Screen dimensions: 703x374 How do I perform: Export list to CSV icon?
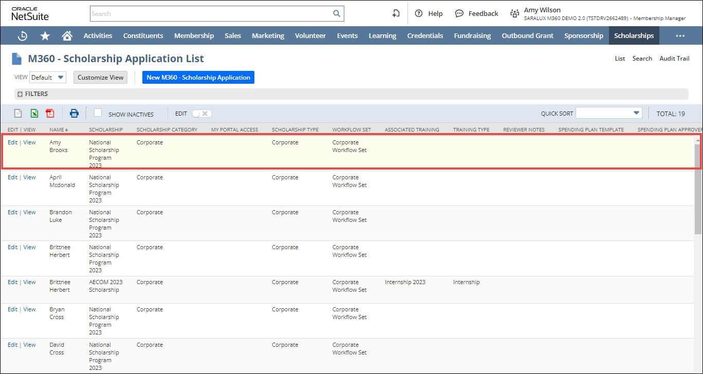pyautogui.click(x=18, y=114)
